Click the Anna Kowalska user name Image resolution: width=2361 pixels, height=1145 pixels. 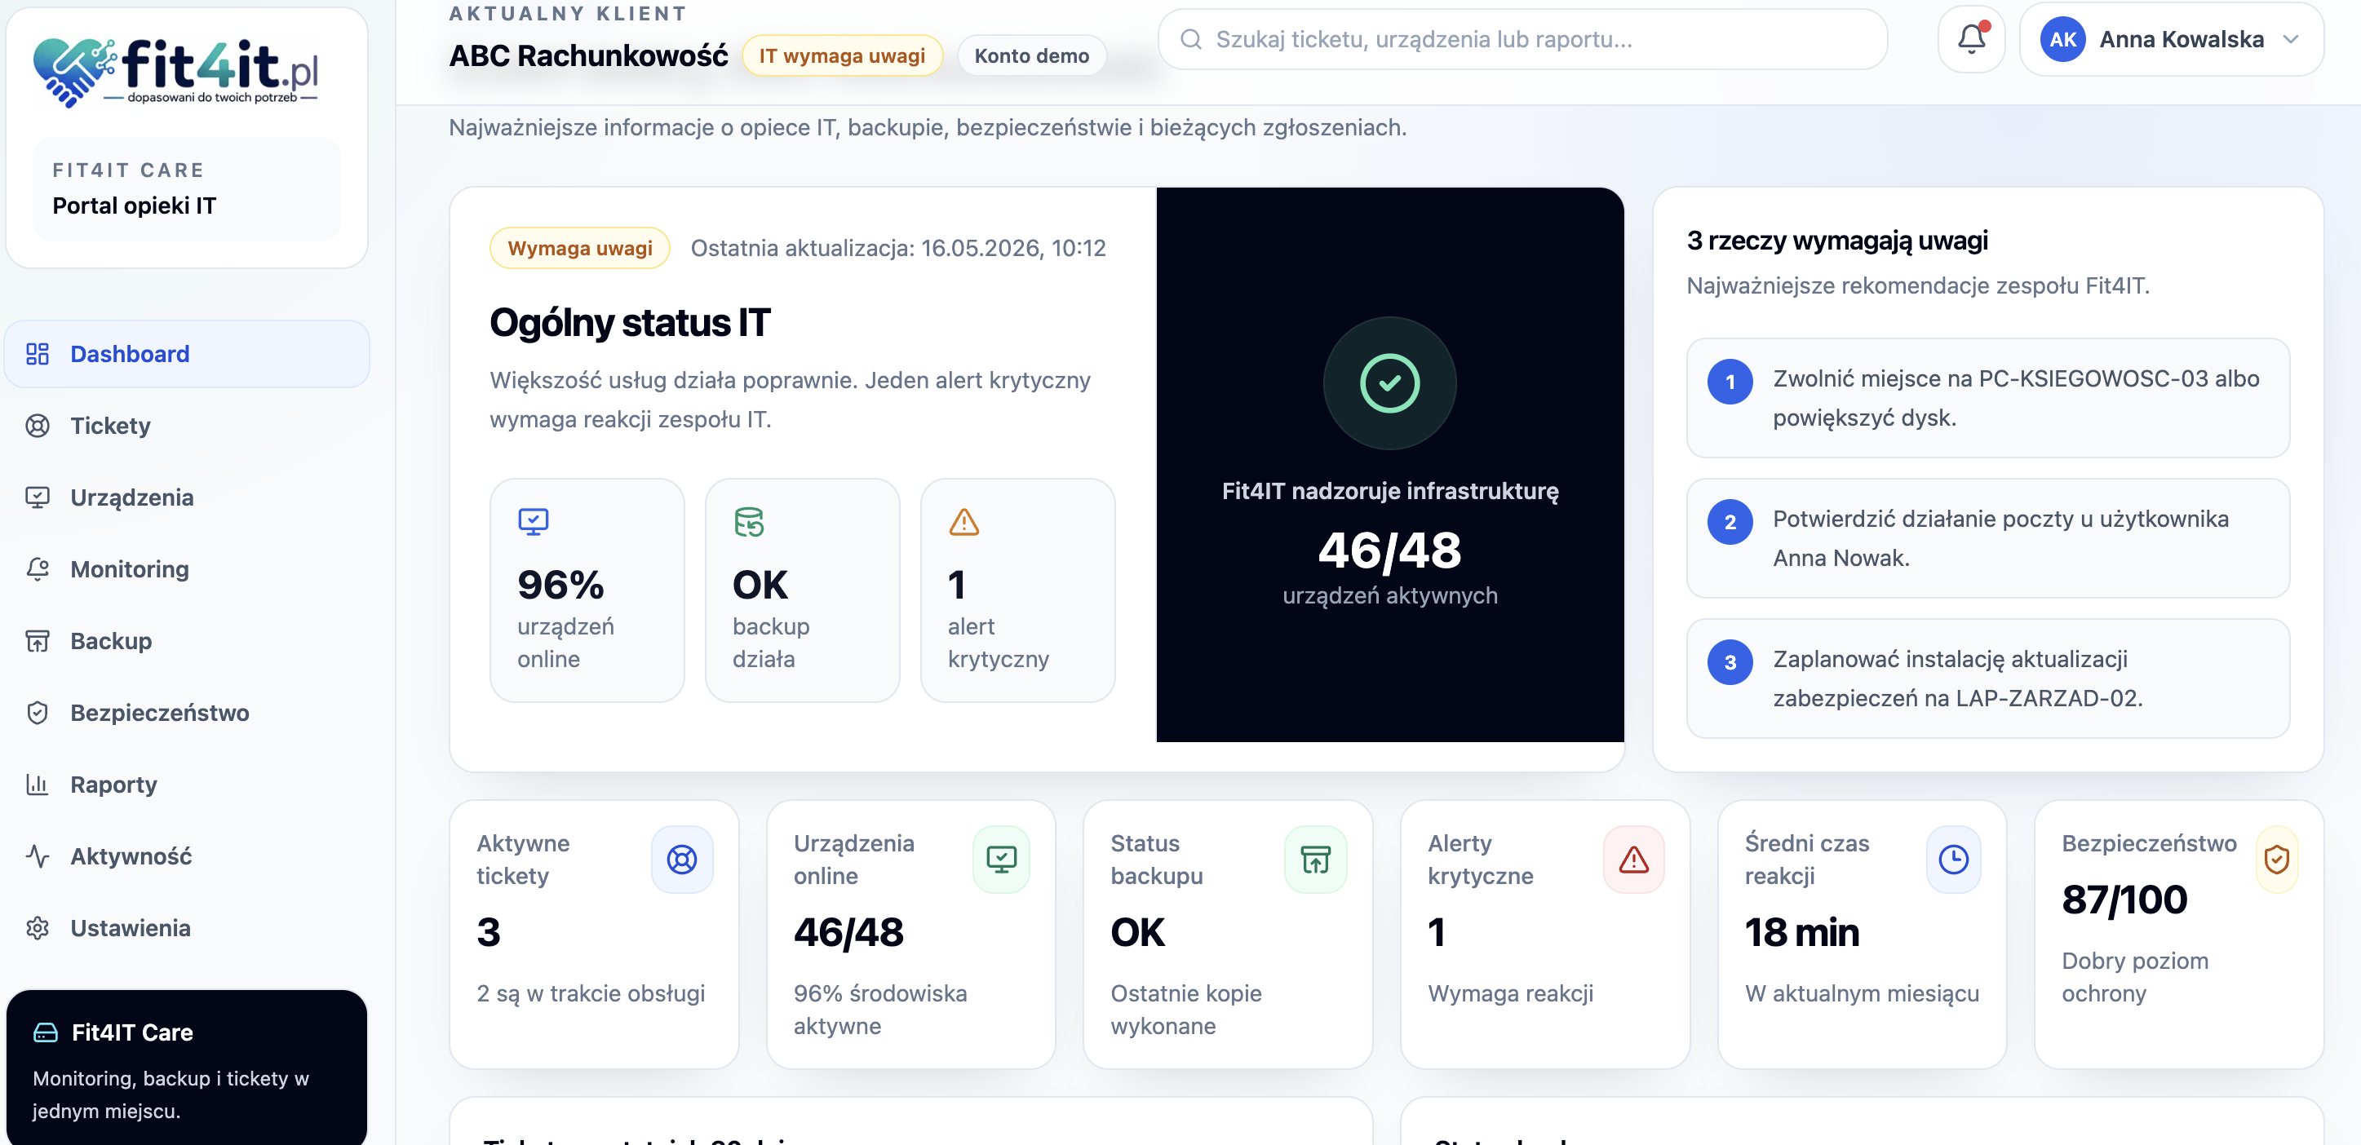[x=2182, y=39]
